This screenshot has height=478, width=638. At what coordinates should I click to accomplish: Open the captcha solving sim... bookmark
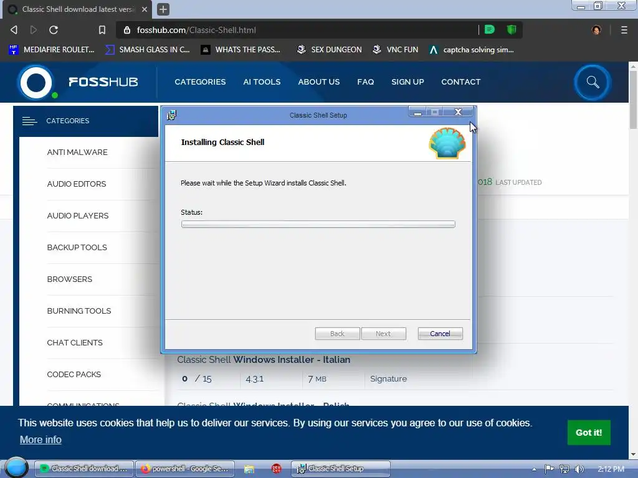[x=471, y=50]
